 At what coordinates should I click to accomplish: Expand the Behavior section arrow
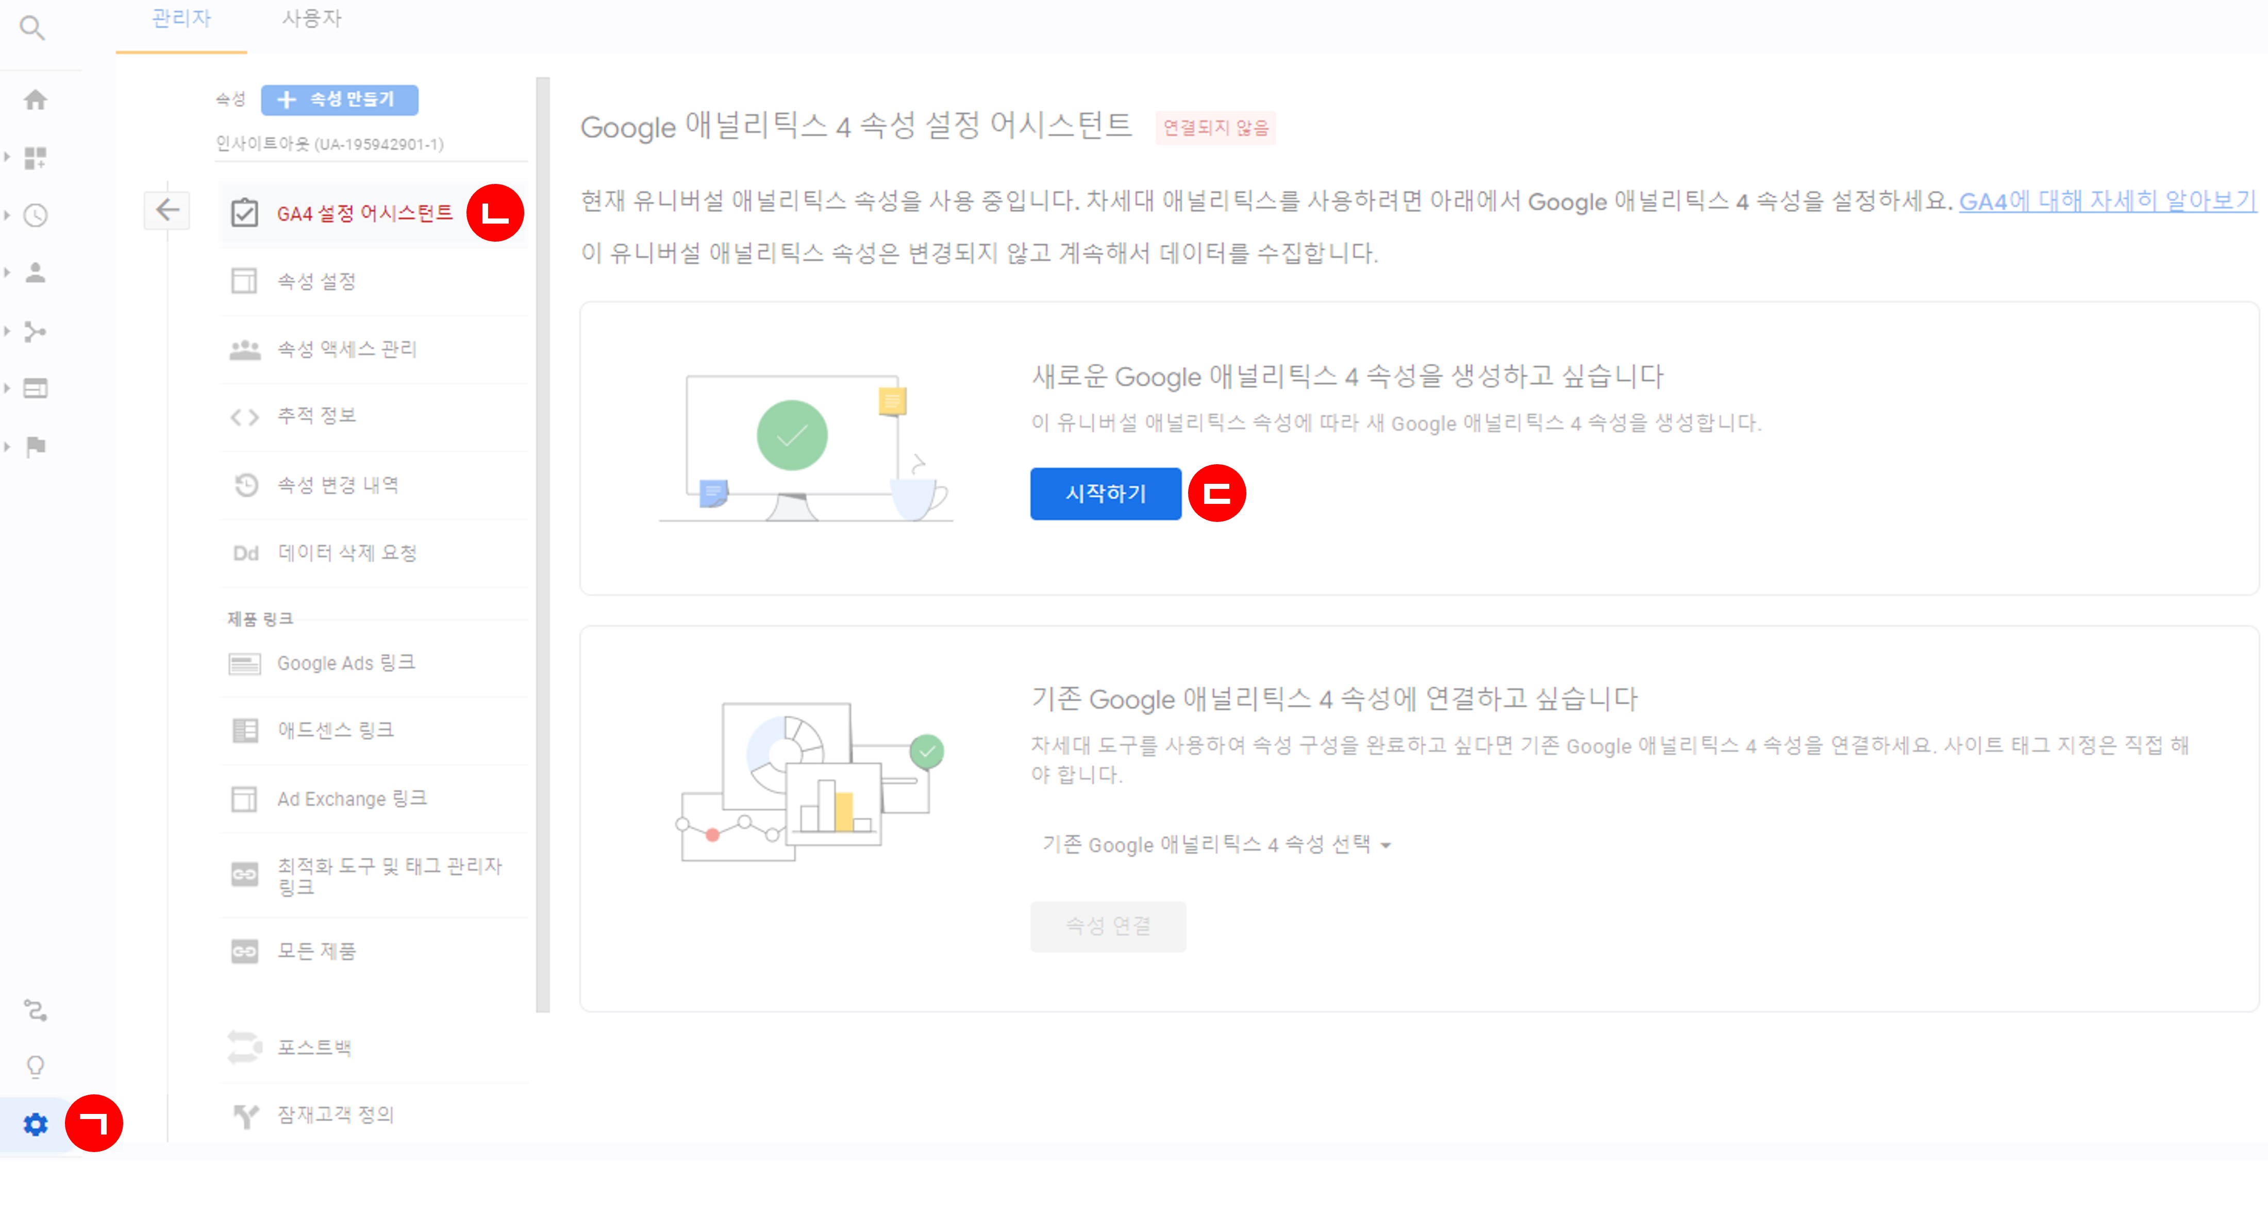click(x=7, y=388)
